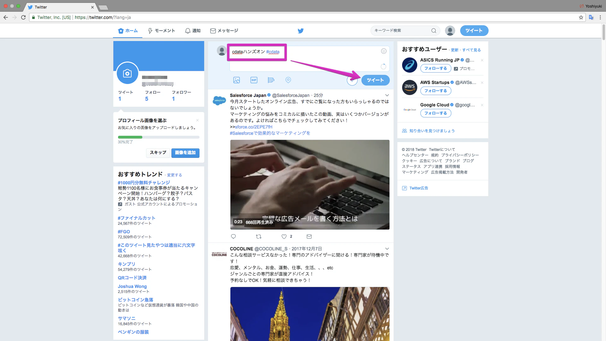Expand COCOLINE tweet options chevron
The image size is (606, 341).
[387, 249]
